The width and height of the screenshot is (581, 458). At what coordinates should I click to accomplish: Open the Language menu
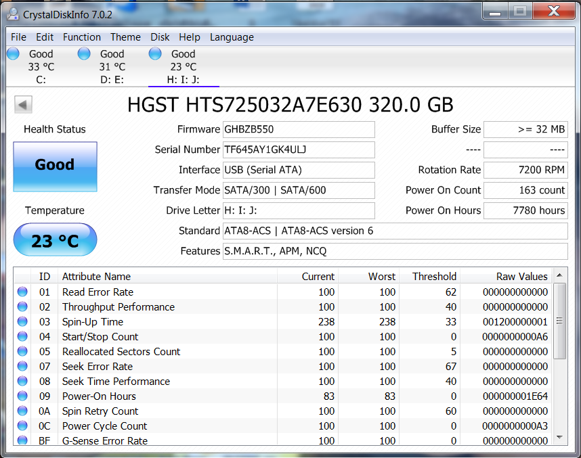232,37
